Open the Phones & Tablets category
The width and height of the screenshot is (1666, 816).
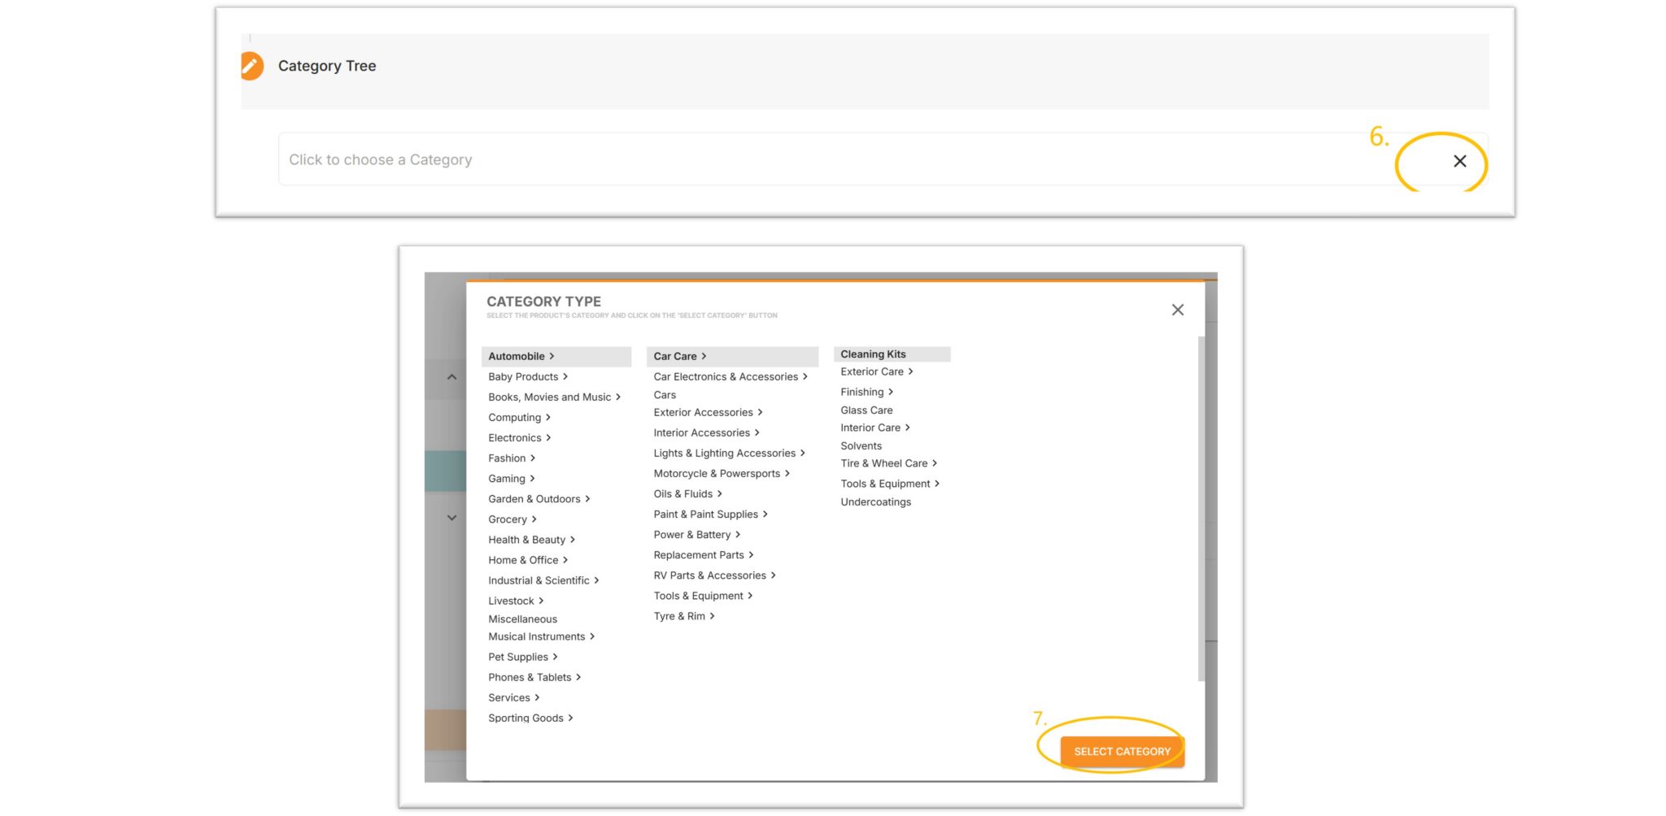click(534, 677)
